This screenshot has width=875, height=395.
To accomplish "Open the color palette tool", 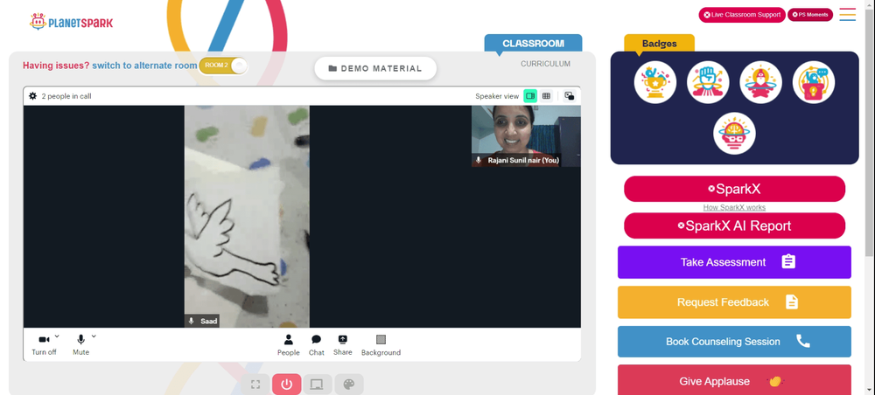I will (x=349, y=385).
